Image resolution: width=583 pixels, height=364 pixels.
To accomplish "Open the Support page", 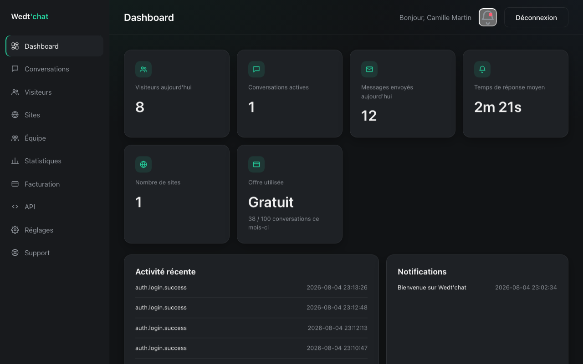I will (55, 253).
